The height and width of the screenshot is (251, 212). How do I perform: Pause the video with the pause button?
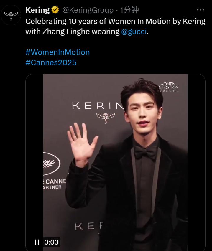37,242
